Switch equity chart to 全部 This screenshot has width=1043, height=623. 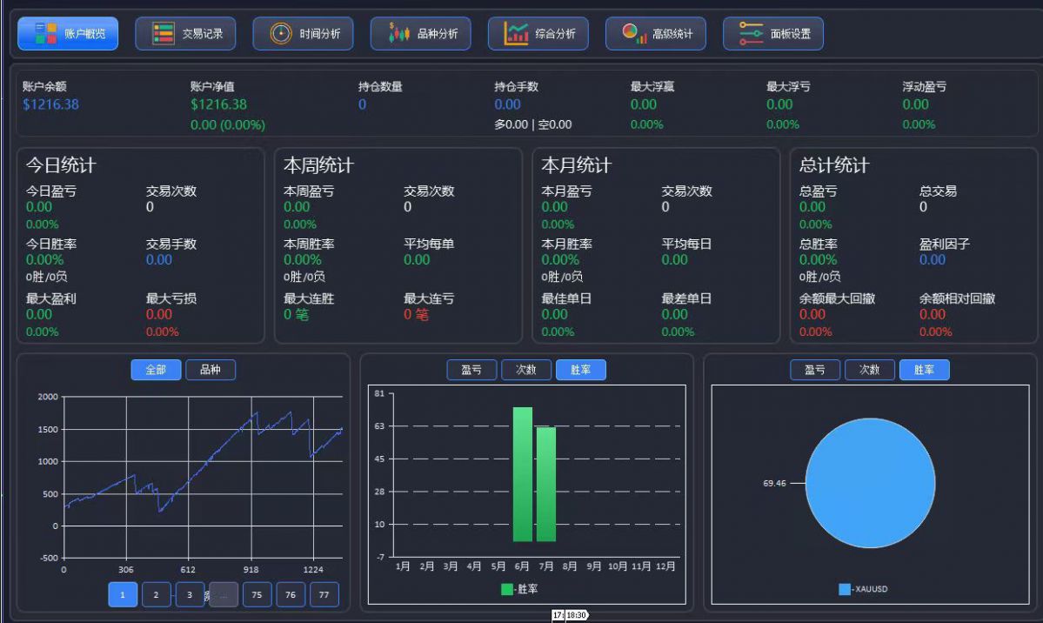(x=156, y=370)
